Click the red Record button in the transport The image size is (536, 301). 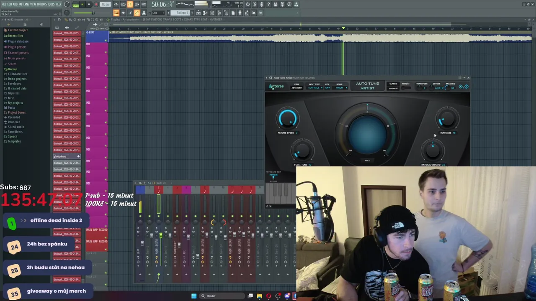click(x=96, y=4)
